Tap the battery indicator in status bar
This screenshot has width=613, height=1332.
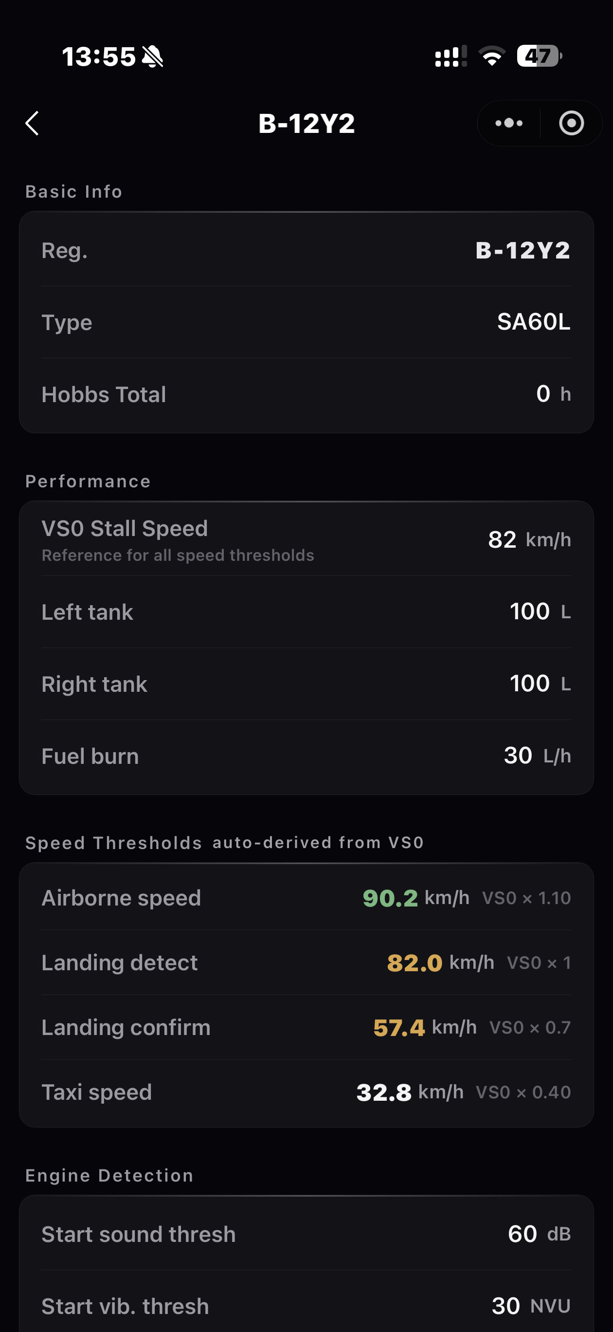point(539,56)
